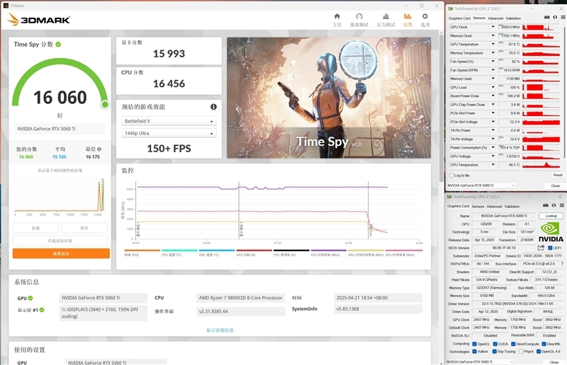Click the orange 再次运行 run again button
The height and width of the screenshot is (365, 567).
pos(61,253)
